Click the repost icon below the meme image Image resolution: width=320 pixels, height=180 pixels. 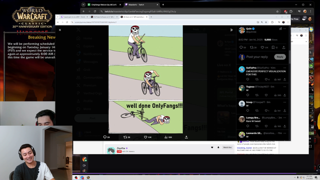(125, 137)
